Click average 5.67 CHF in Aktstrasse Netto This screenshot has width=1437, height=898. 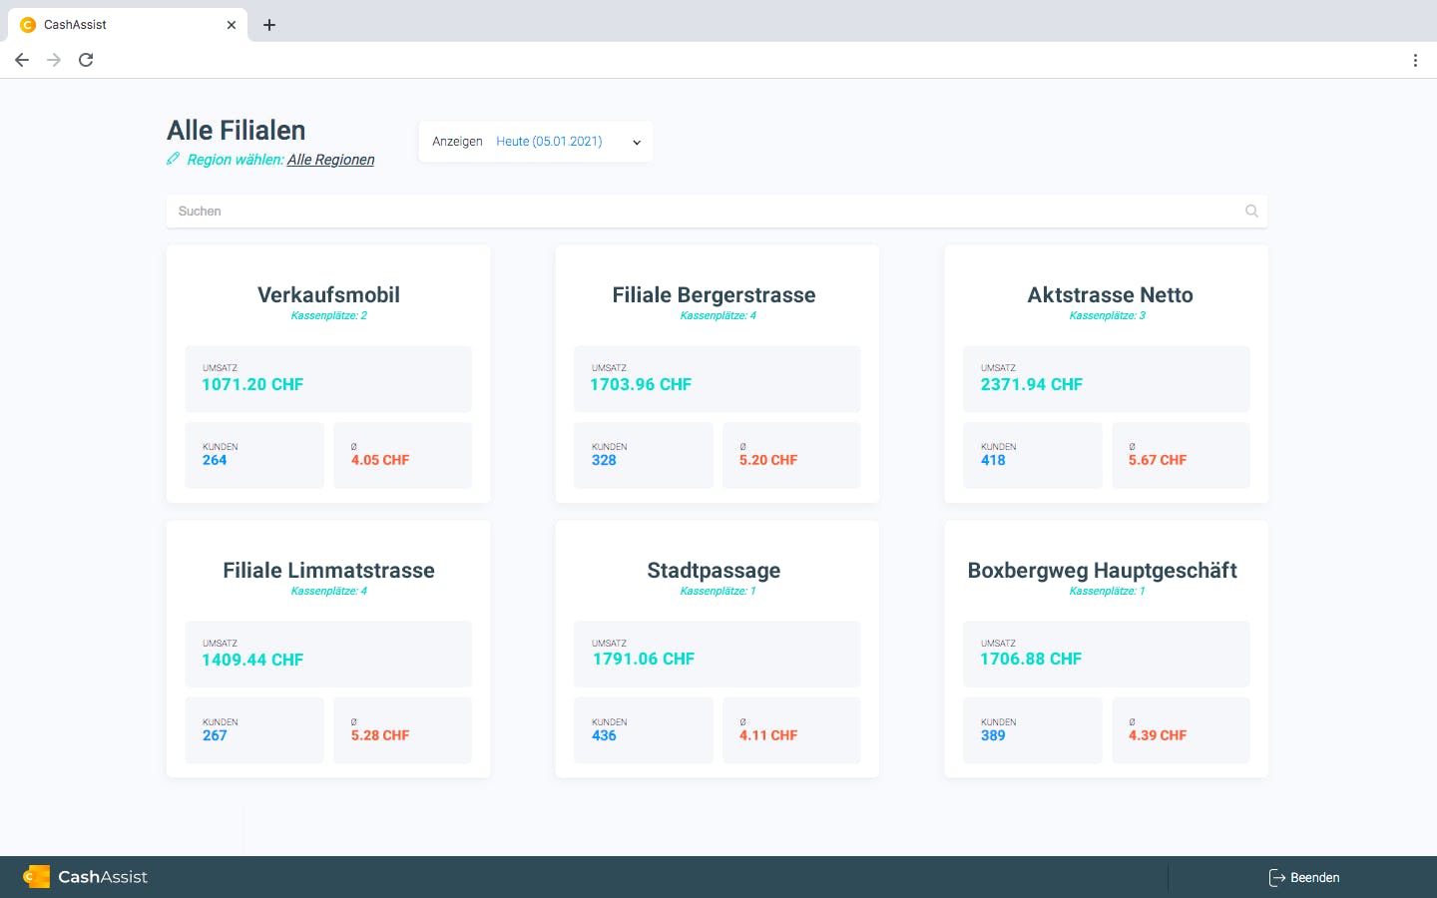pyautogui.click(x=1158, y=460)
